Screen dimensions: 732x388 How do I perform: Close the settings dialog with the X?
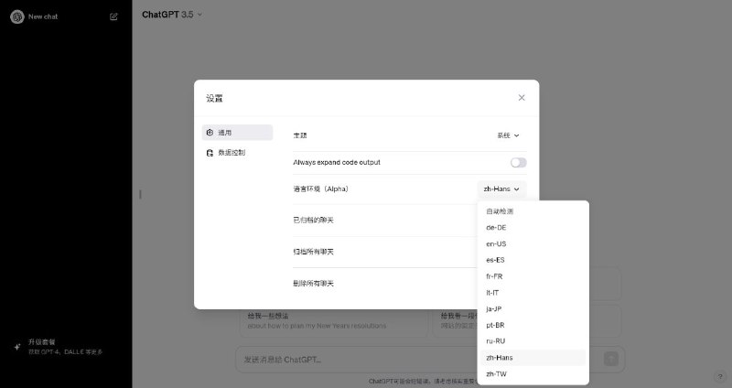[x=522, y=98]
